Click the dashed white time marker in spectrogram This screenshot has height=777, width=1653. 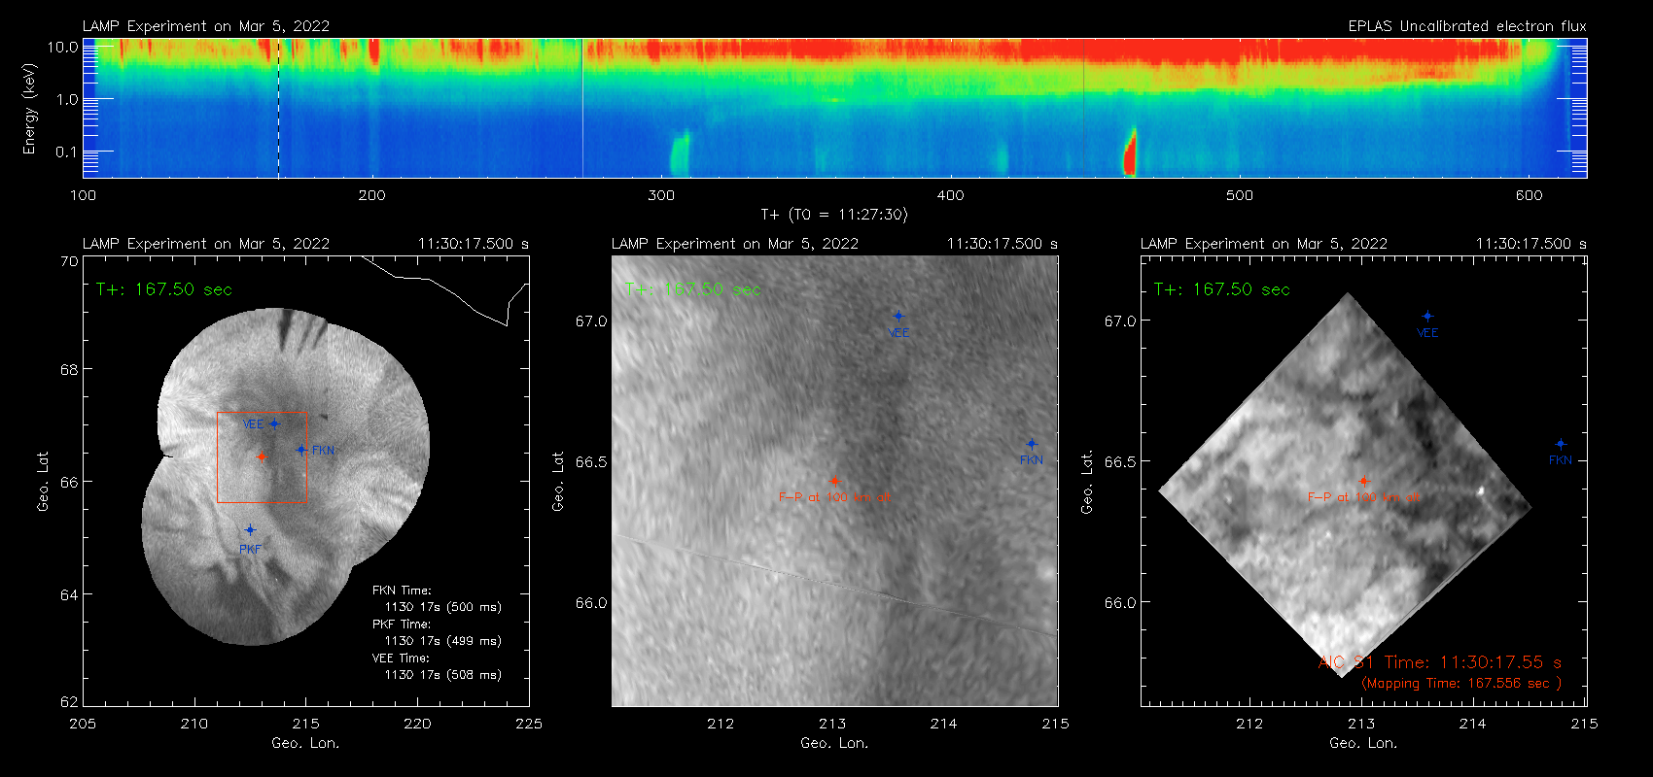point(279,108)
